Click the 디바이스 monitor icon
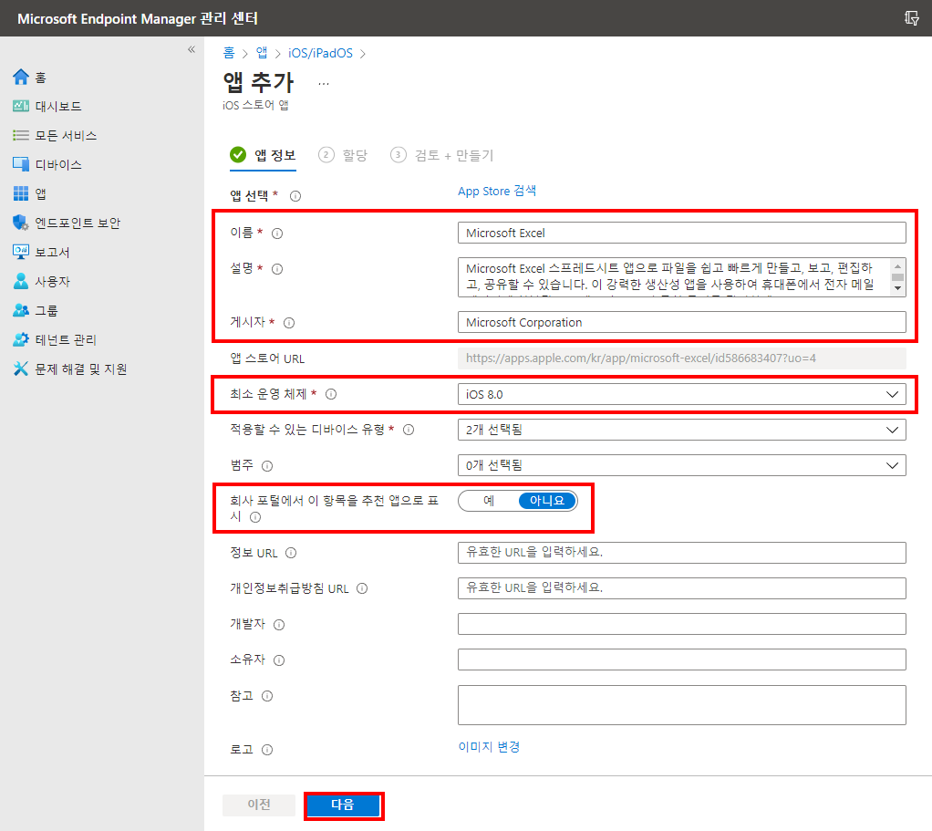932x831 pixels. pyautogui.click(x=21, y=164)
